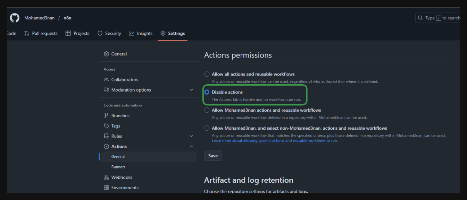
Task: Select Allow all actions and reusable workflows
Action: click(207, 74)
